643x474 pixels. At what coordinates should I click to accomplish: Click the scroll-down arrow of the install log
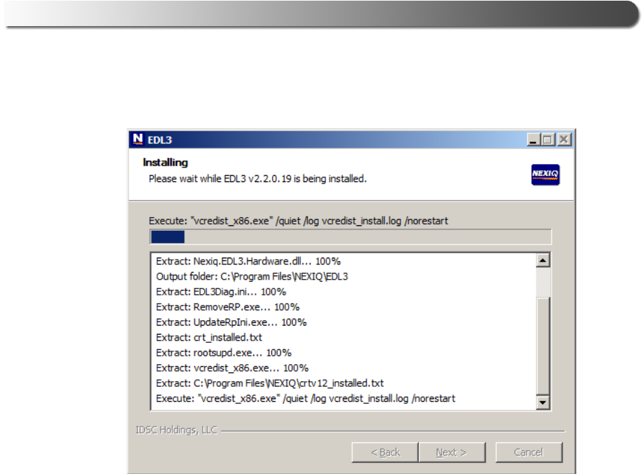point(543,403)
